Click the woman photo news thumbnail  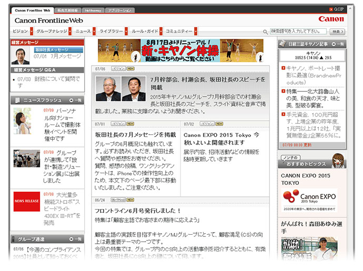(x=22, y=121)
